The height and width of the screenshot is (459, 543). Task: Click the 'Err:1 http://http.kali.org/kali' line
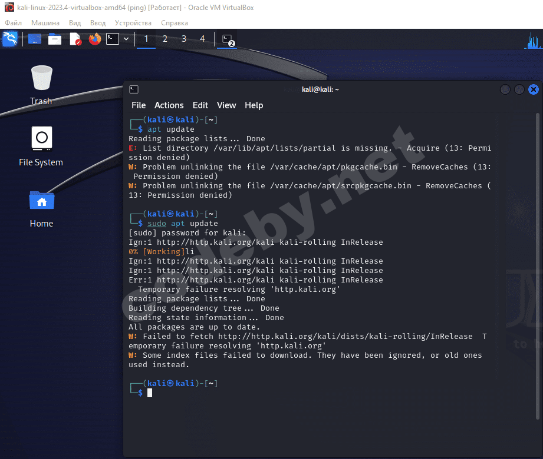255,280
